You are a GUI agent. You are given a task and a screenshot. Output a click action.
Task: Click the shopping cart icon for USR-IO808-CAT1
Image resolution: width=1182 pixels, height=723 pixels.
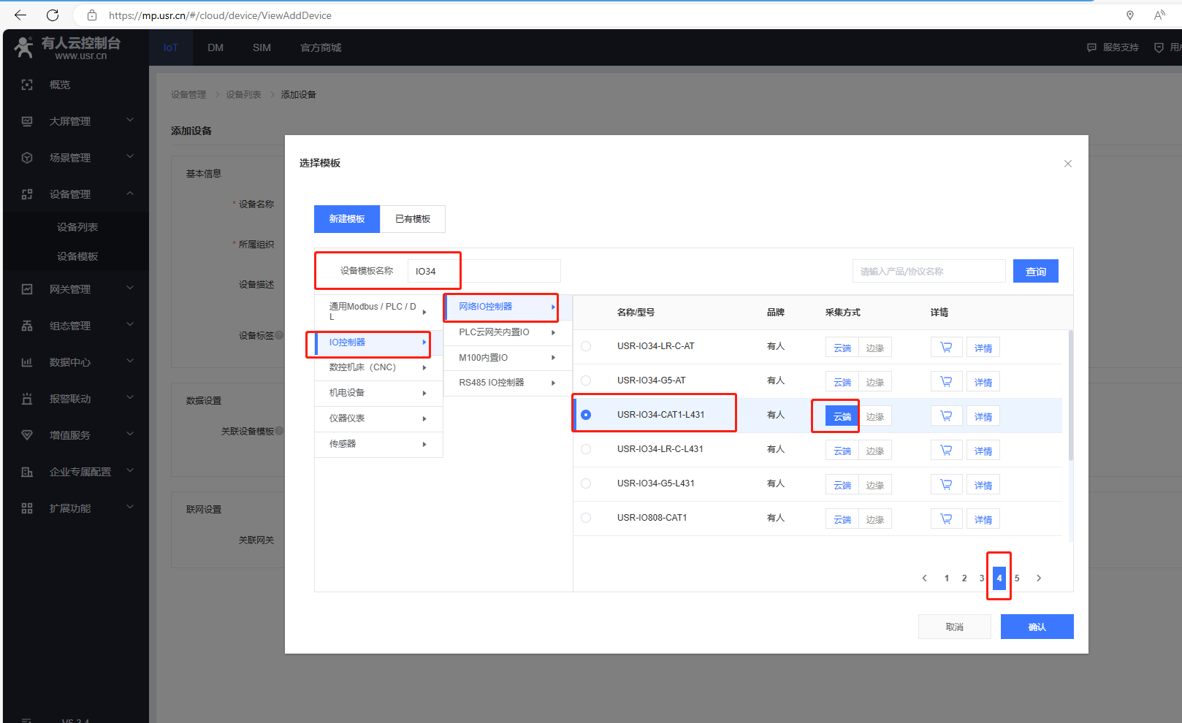coord(946,519)
